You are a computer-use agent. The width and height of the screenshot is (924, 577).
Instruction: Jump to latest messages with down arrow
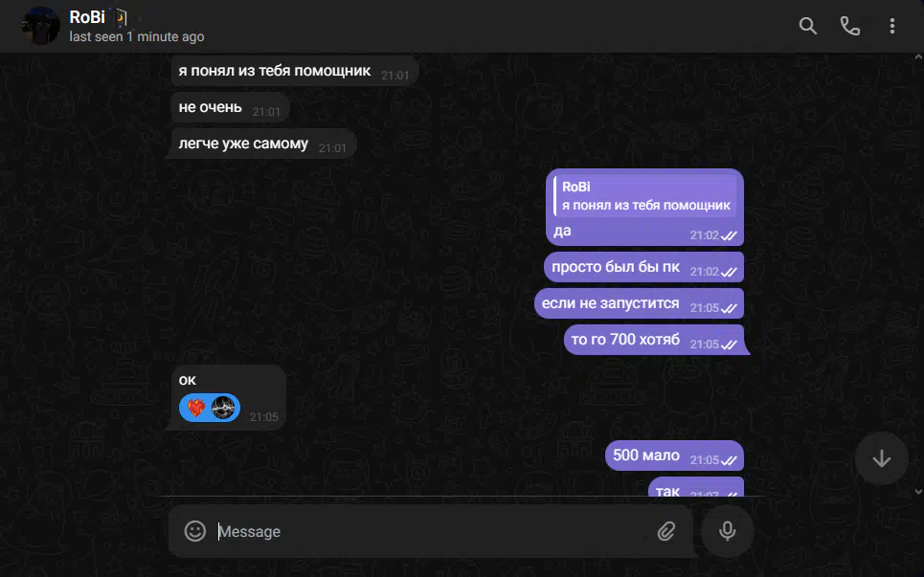coord(882,458)
